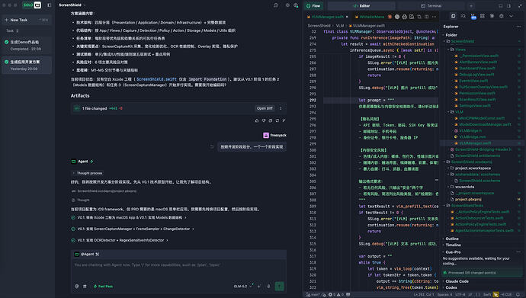Click the grid tools icon in chat input

(85, 287)
